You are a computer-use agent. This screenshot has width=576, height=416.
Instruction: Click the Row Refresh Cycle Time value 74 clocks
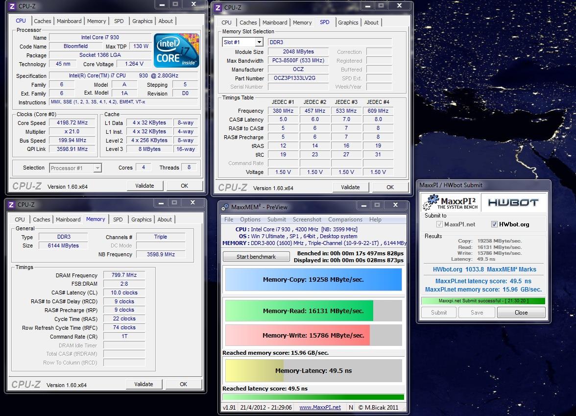[x=124, y=327]
